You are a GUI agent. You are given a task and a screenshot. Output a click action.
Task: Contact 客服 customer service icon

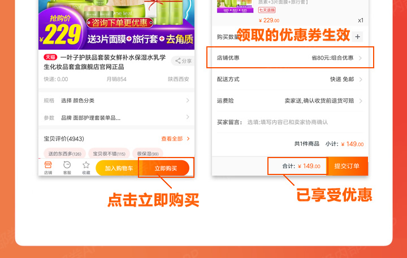click(67, 168)
